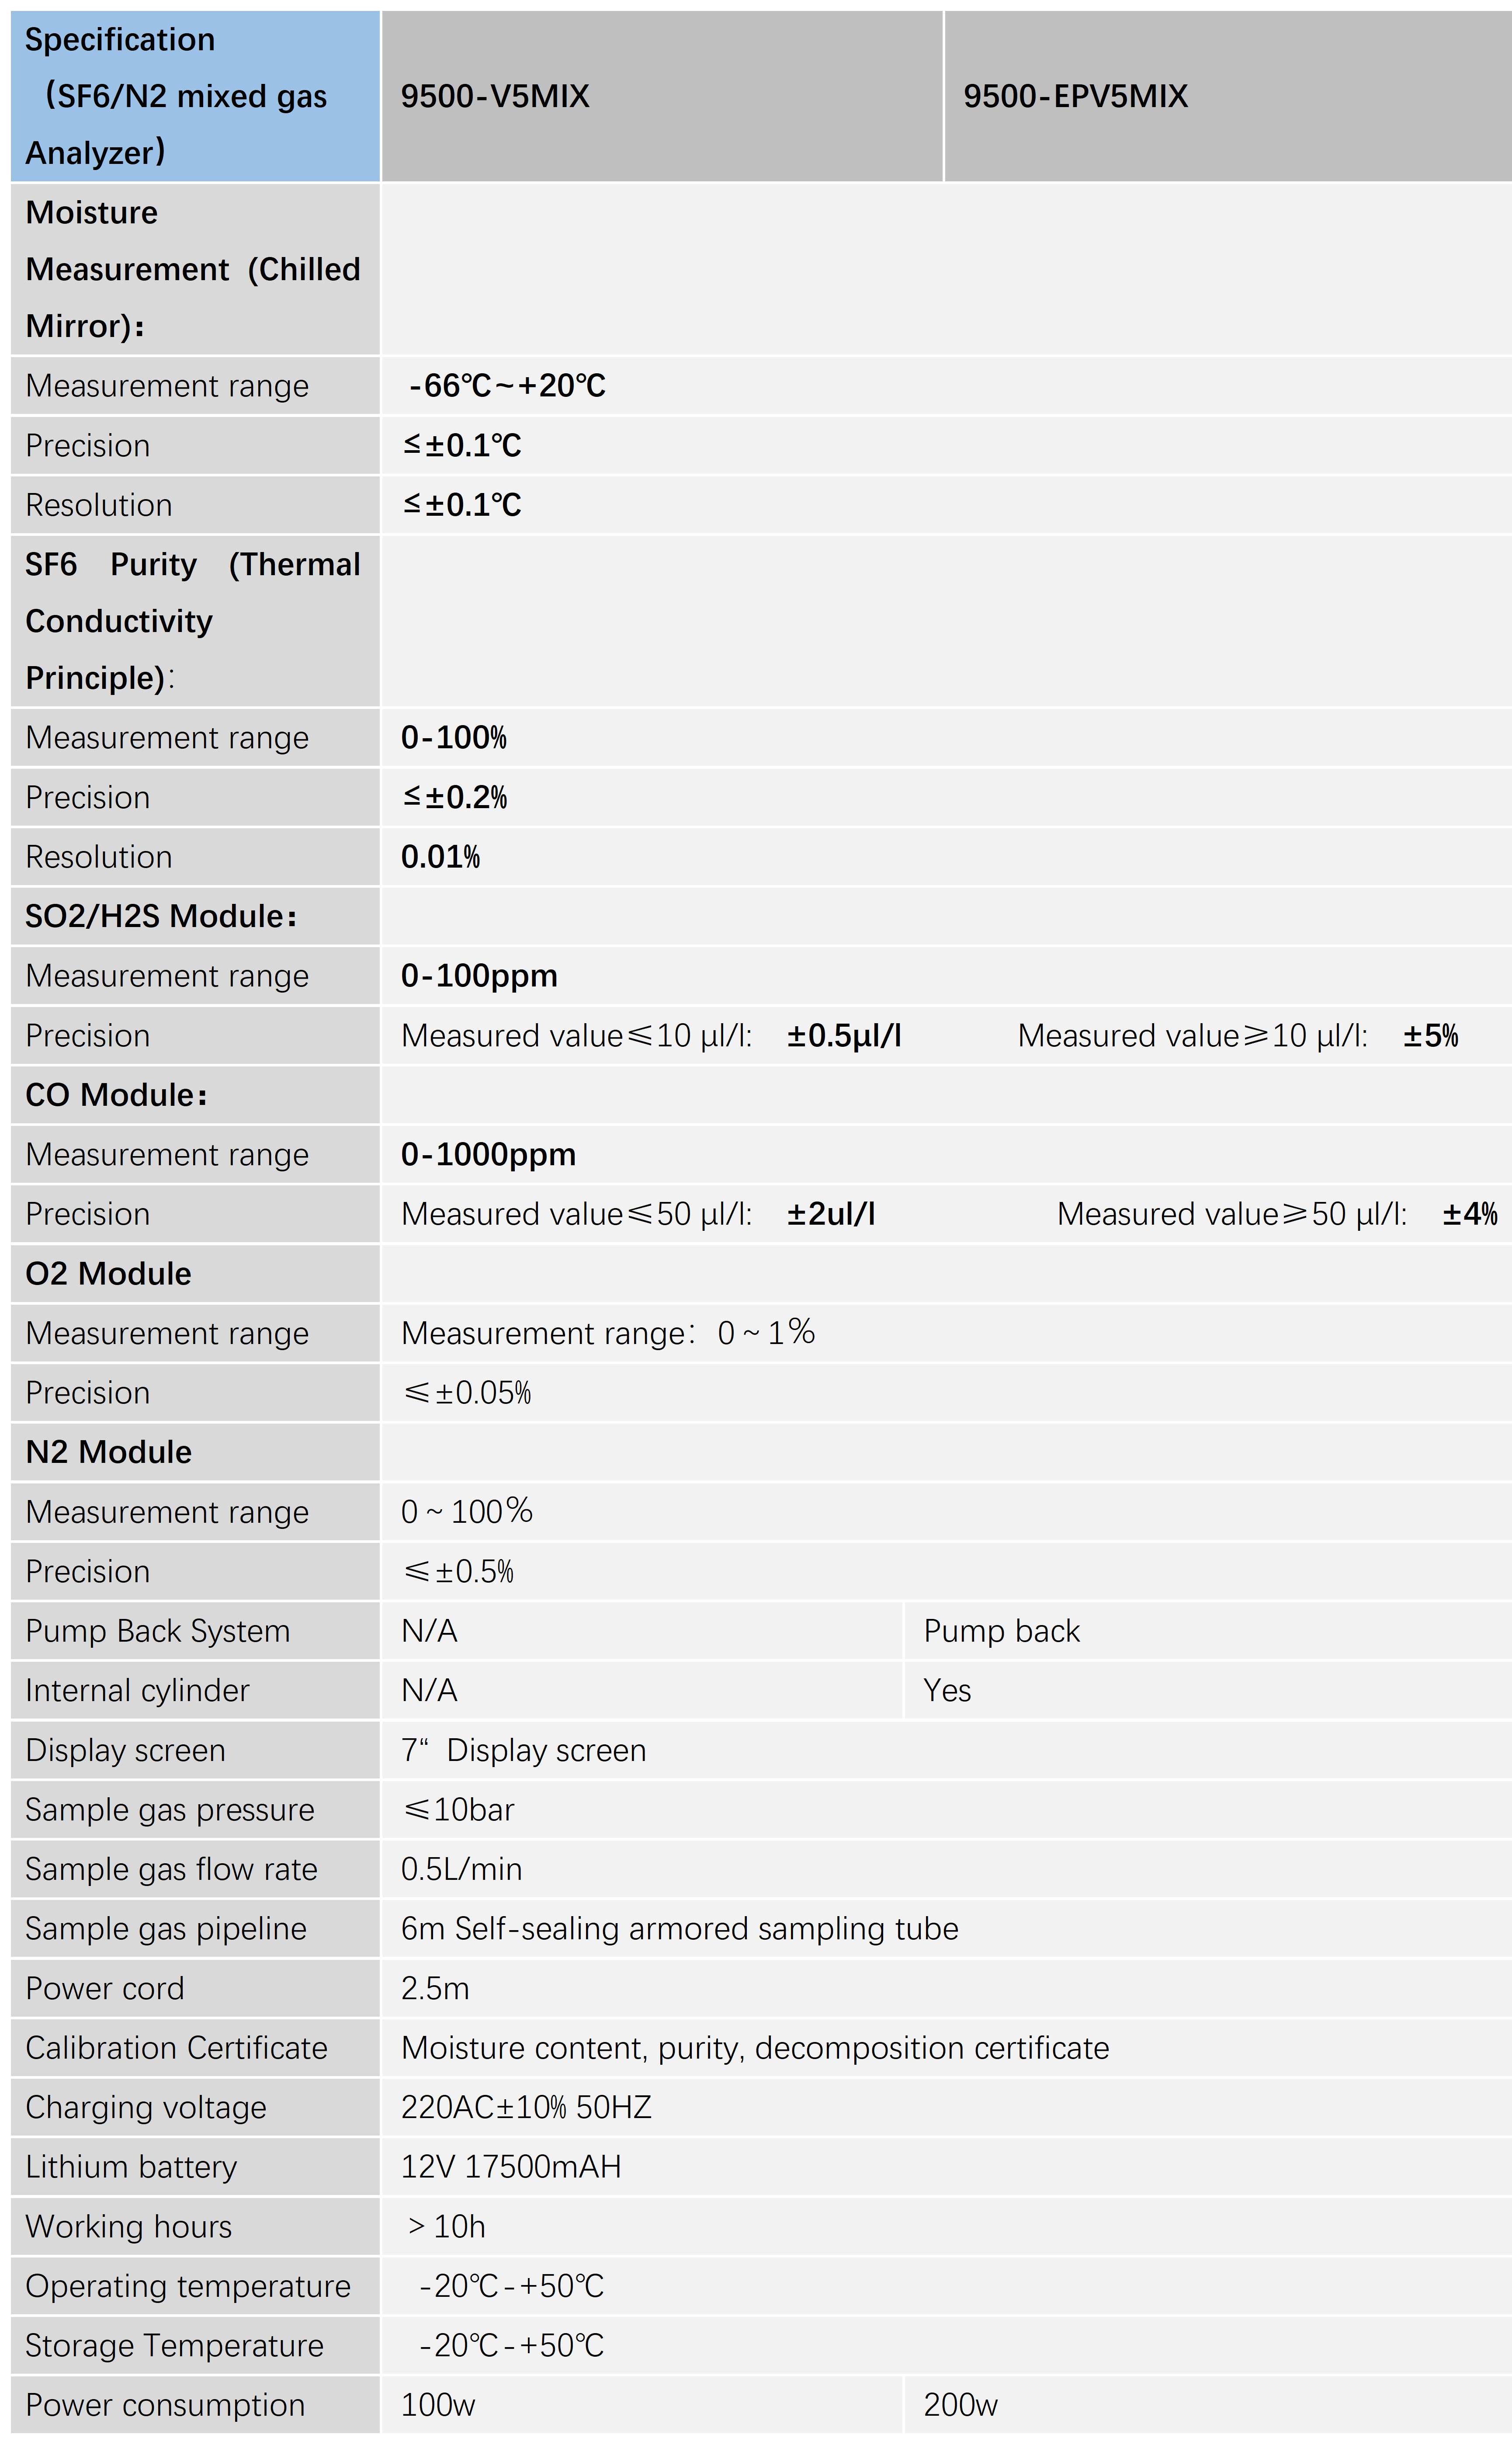Select the Calibration Certificate row label
The image size is (1512, 2445).
(x=176, y=2048)
